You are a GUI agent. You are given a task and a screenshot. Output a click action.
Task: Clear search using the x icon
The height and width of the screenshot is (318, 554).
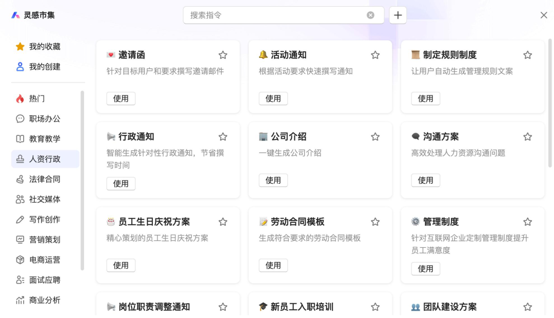click(370, 15)
